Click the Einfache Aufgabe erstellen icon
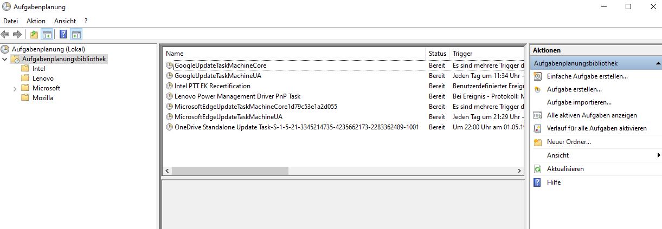This screenshot has height=229, width=662. point(537,76)
